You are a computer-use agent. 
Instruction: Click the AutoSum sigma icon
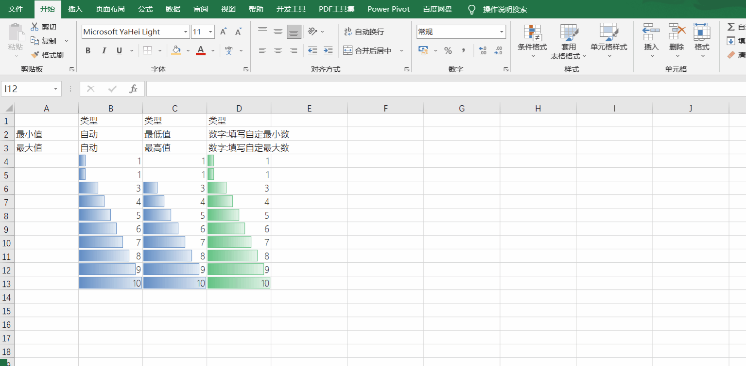click(x=730, y=27)
